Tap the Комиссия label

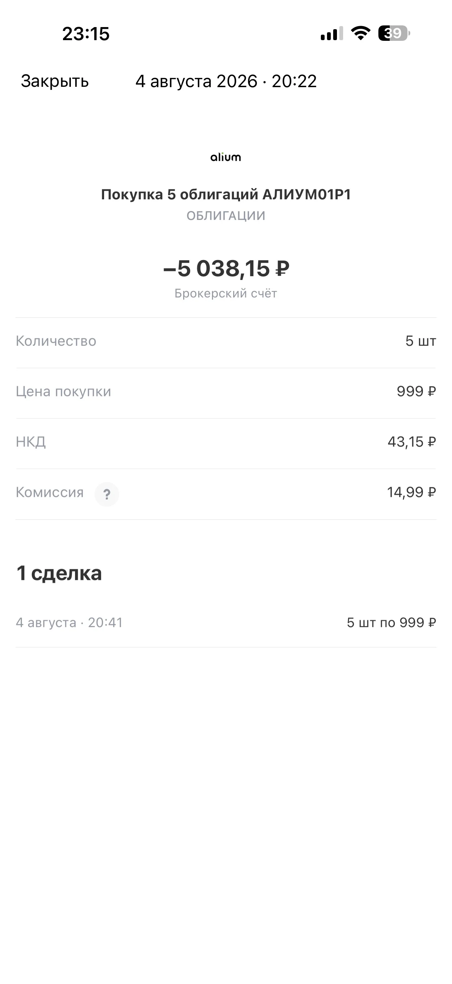click(x=50, y=492)
